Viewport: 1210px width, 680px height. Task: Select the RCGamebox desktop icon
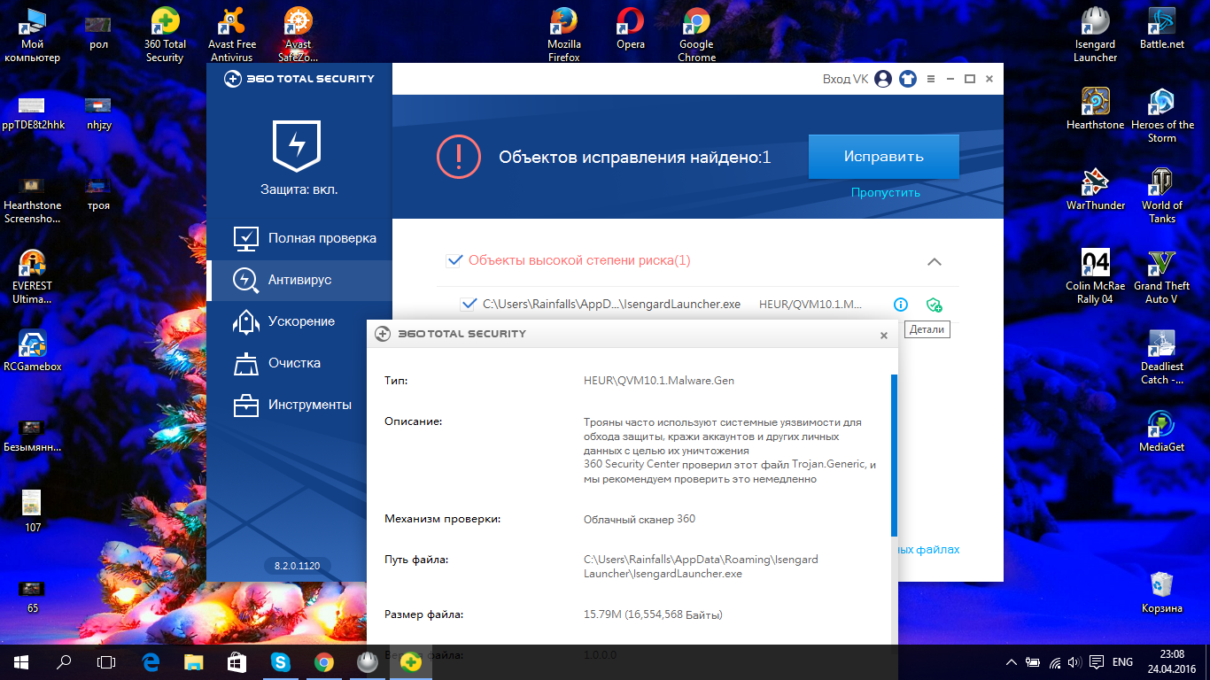pyautogui.click(x=33, y=351)
